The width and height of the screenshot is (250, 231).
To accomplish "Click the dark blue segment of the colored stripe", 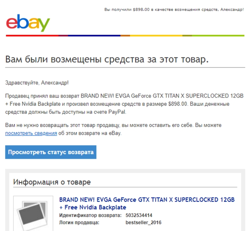I will [94, 36].
